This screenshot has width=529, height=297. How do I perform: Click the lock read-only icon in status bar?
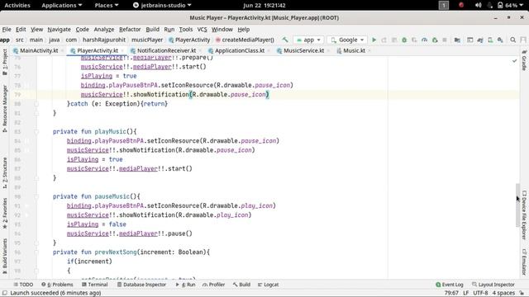(522, 293)
